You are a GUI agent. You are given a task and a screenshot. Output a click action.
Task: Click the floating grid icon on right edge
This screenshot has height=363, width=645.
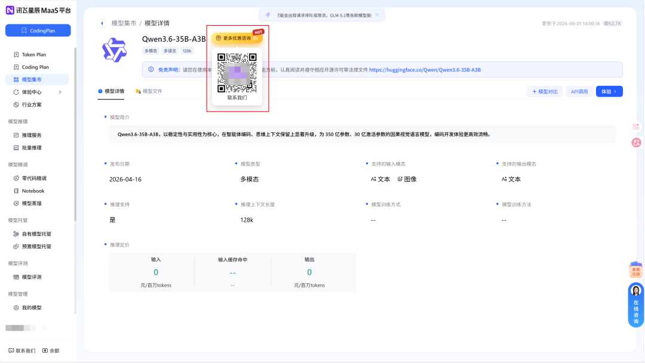pyautogui.click(x=636, y=126)
